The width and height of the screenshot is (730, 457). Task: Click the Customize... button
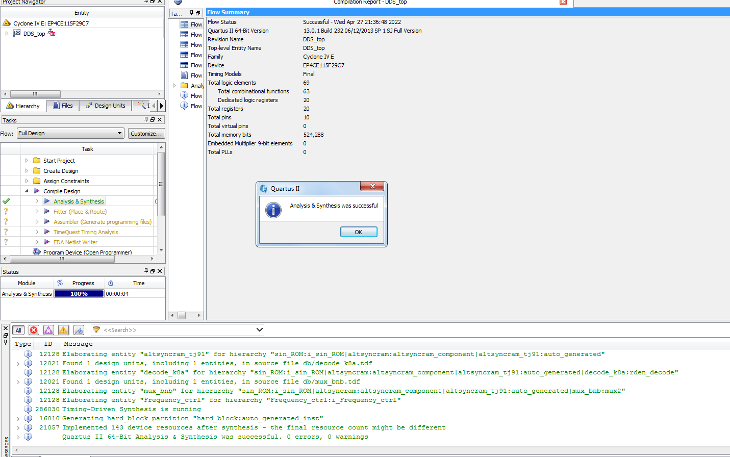click(146, 134)
